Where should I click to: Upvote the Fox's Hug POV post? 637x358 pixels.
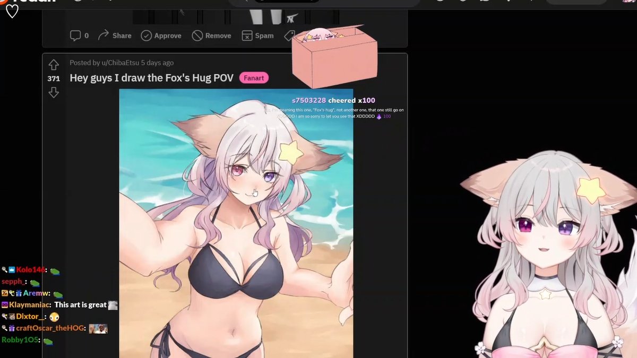point(54,65)
